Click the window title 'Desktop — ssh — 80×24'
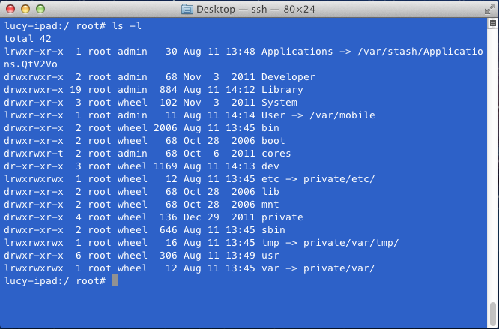 tap(255, 10)
